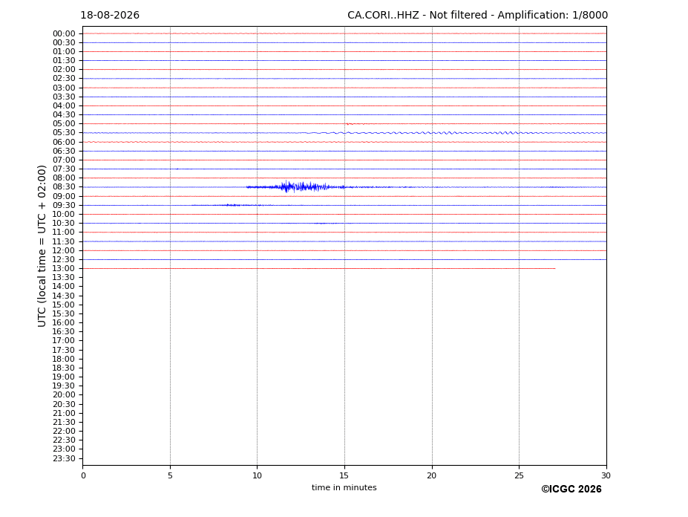Click the x-axis tick label 20
This screenshot has height=517, width=688.
[x=432, y=475]
